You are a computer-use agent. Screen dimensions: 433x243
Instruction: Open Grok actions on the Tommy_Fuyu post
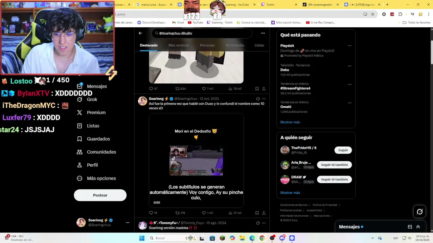click(258, 223)
